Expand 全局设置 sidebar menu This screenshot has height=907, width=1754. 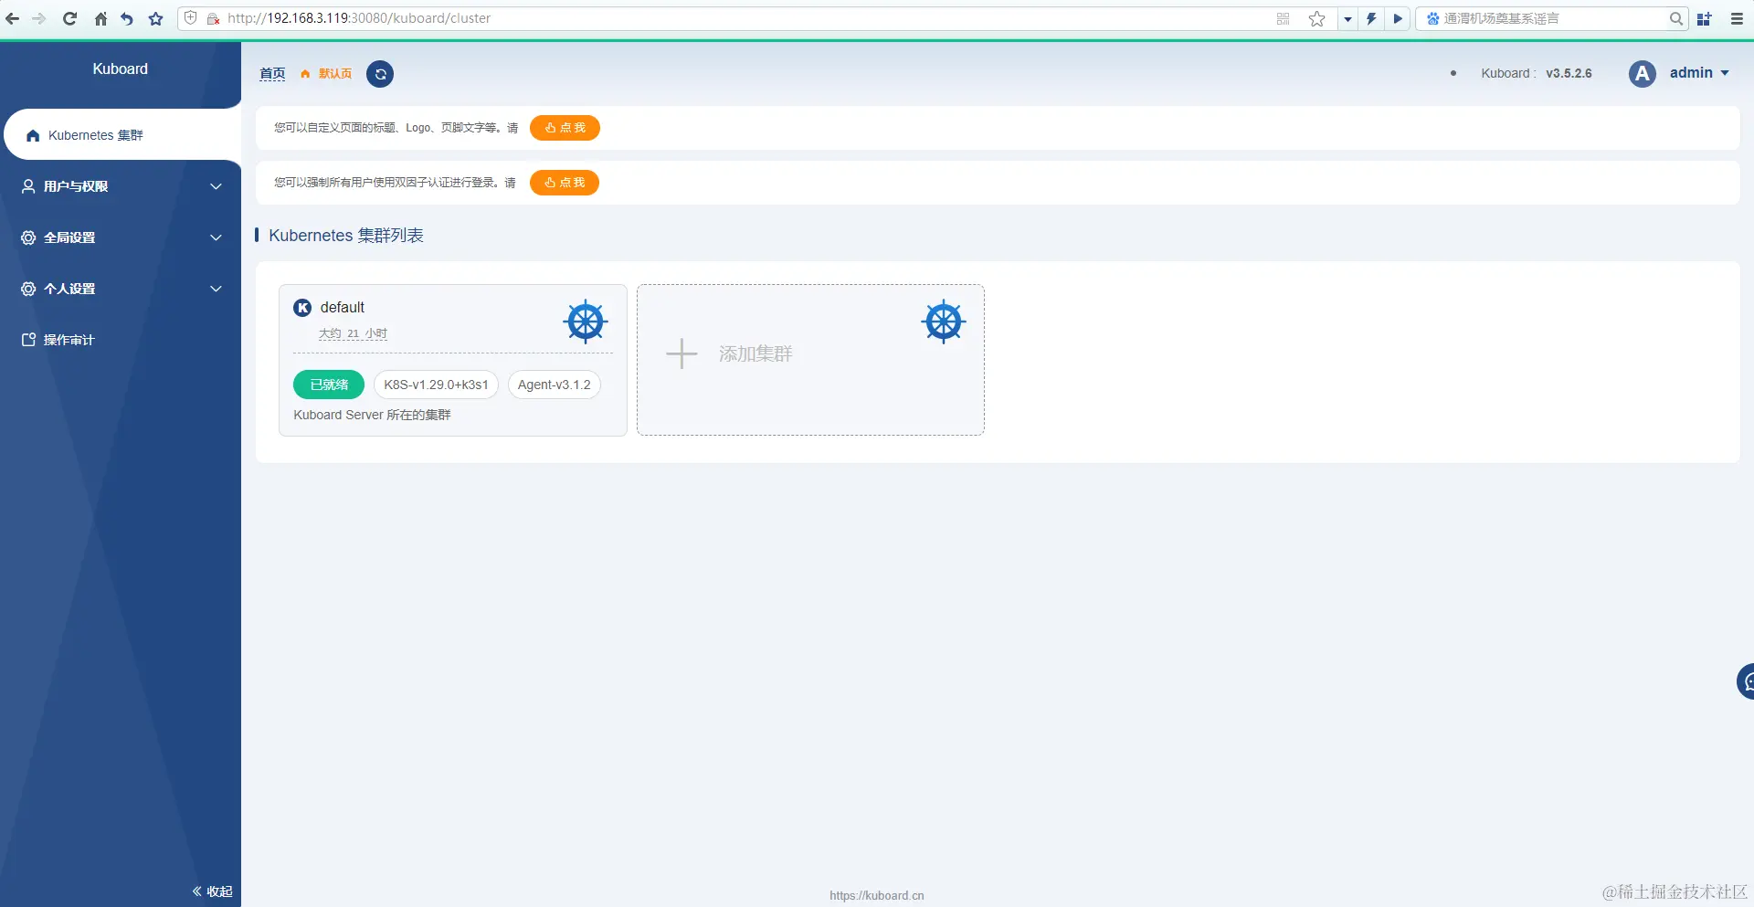coord(121,237)
